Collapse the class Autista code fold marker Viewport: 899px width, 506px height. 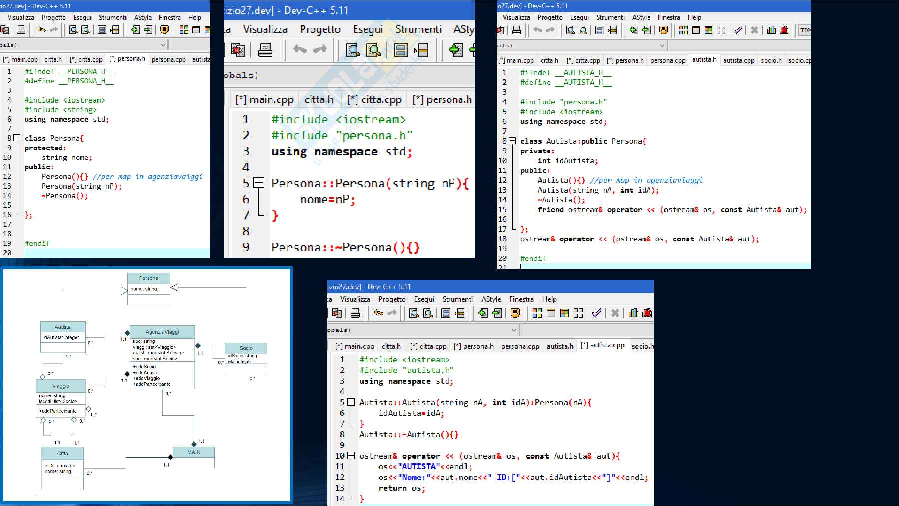coord(512,141)
